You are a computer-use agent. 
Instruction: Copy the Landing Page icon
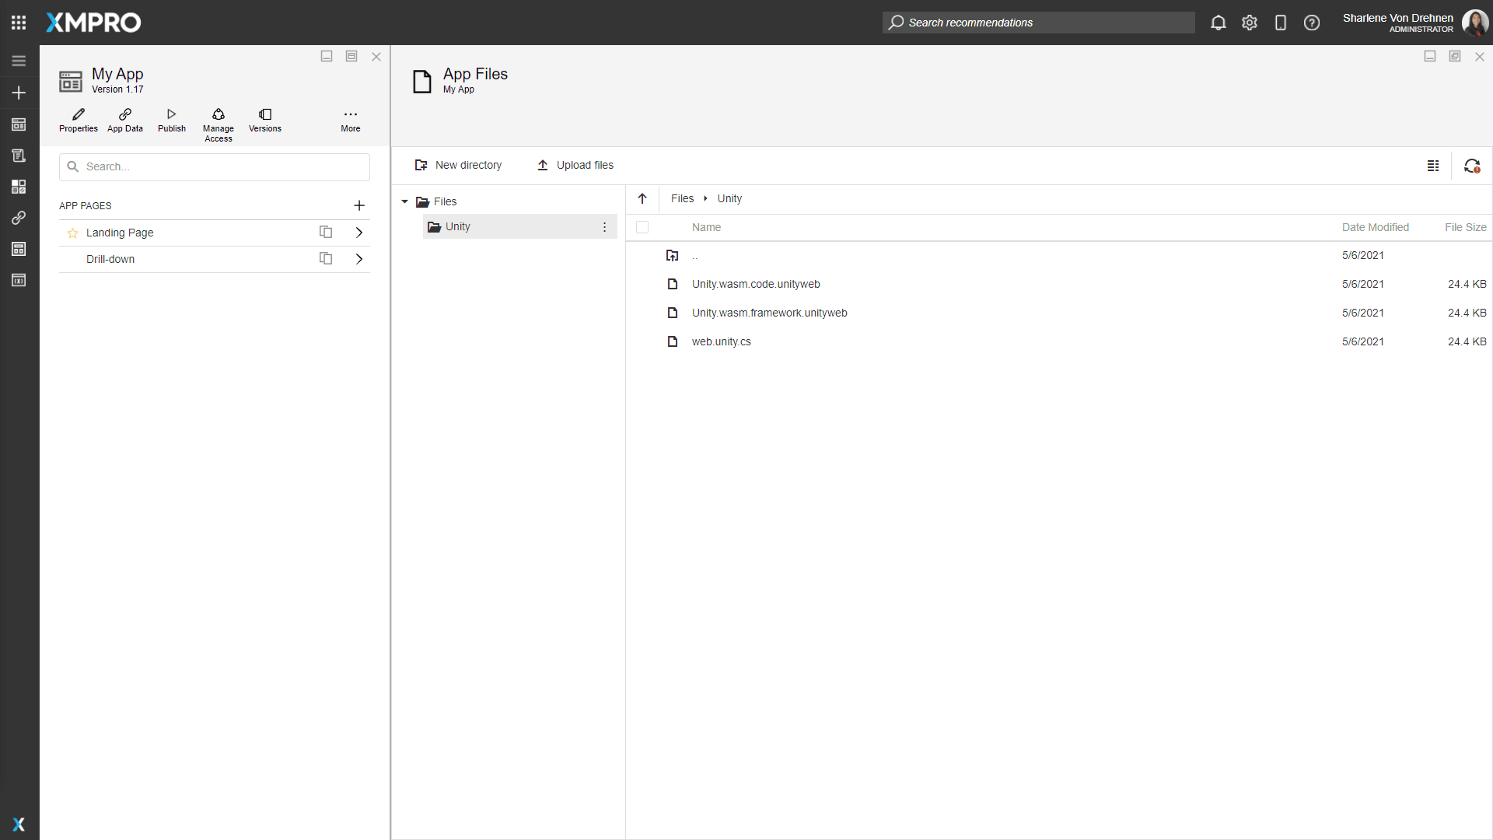pyautogui.click(x=326, y=233)
